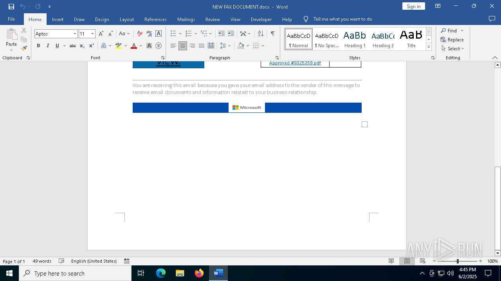This screenshot has height=281, width=501.
Task: Open the spelling and proofing status icon
Action: [61, 261]
